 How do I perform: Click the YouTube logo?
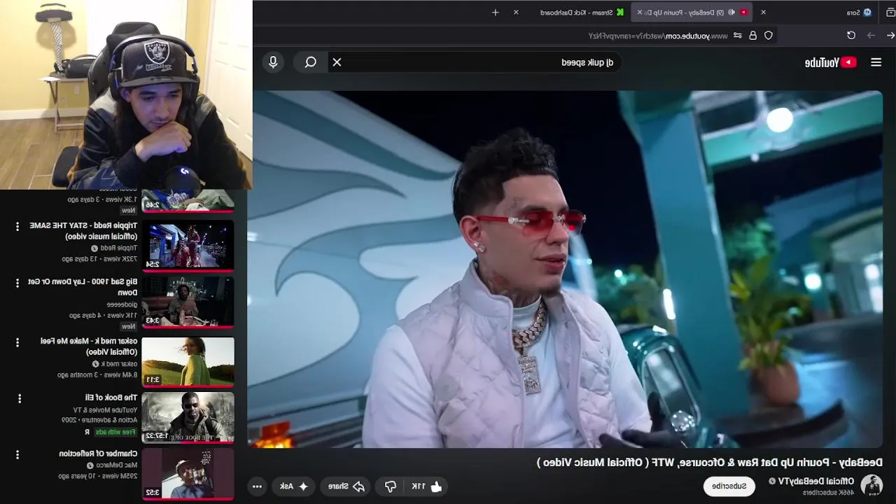tap(831, 62)
